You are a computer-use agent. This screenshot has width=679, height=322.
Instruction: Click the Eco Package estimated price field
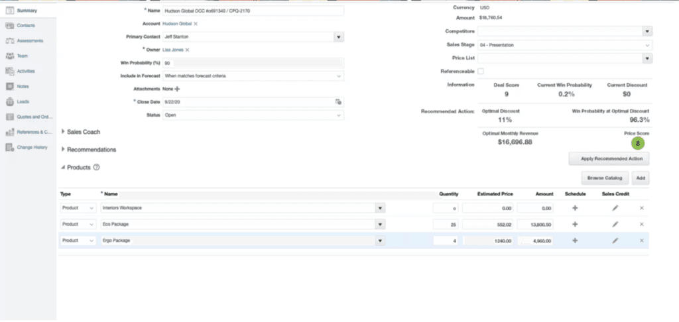(x=487, y=225)
